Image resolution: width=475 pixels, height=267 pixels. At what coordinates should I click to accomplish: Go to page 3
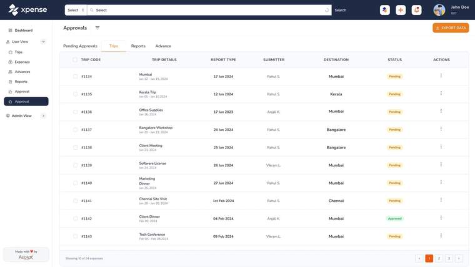point(449,258)
